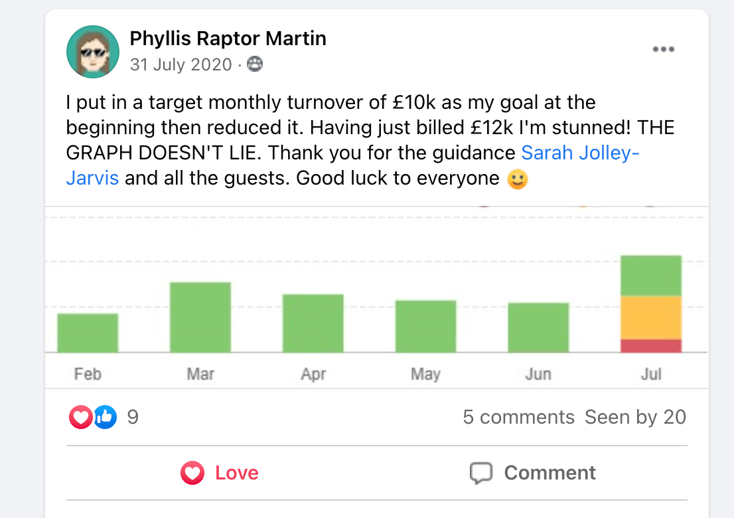Image resolution: width=734 pixels, height=518 pixels.
Task: Click the red segment of Jul bar
Action: (x=650, y=345)
